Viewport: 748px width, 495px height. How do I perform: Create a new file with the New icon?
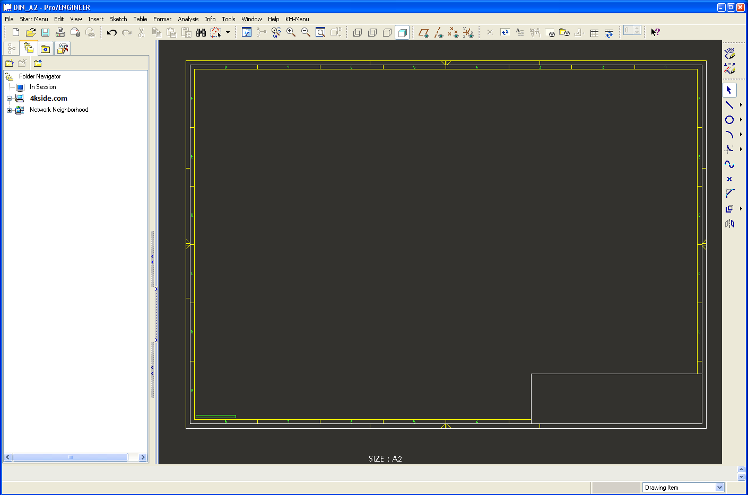point(16,32)
